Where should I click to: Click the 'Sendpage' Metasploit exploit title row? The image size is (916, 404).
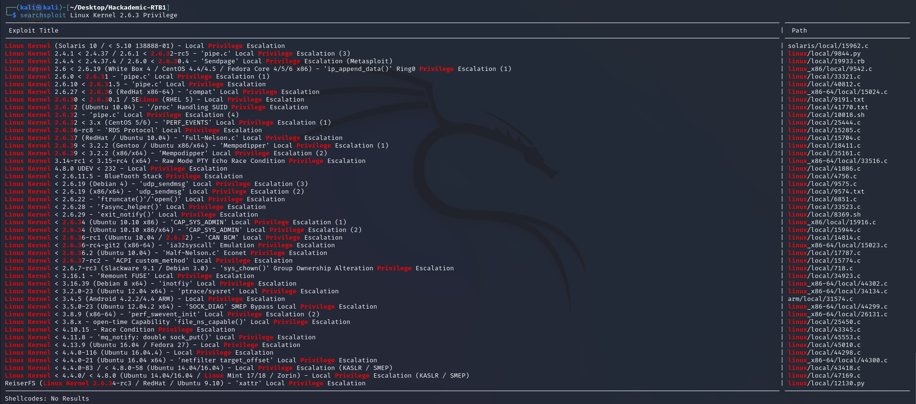[x=199, y=61]
